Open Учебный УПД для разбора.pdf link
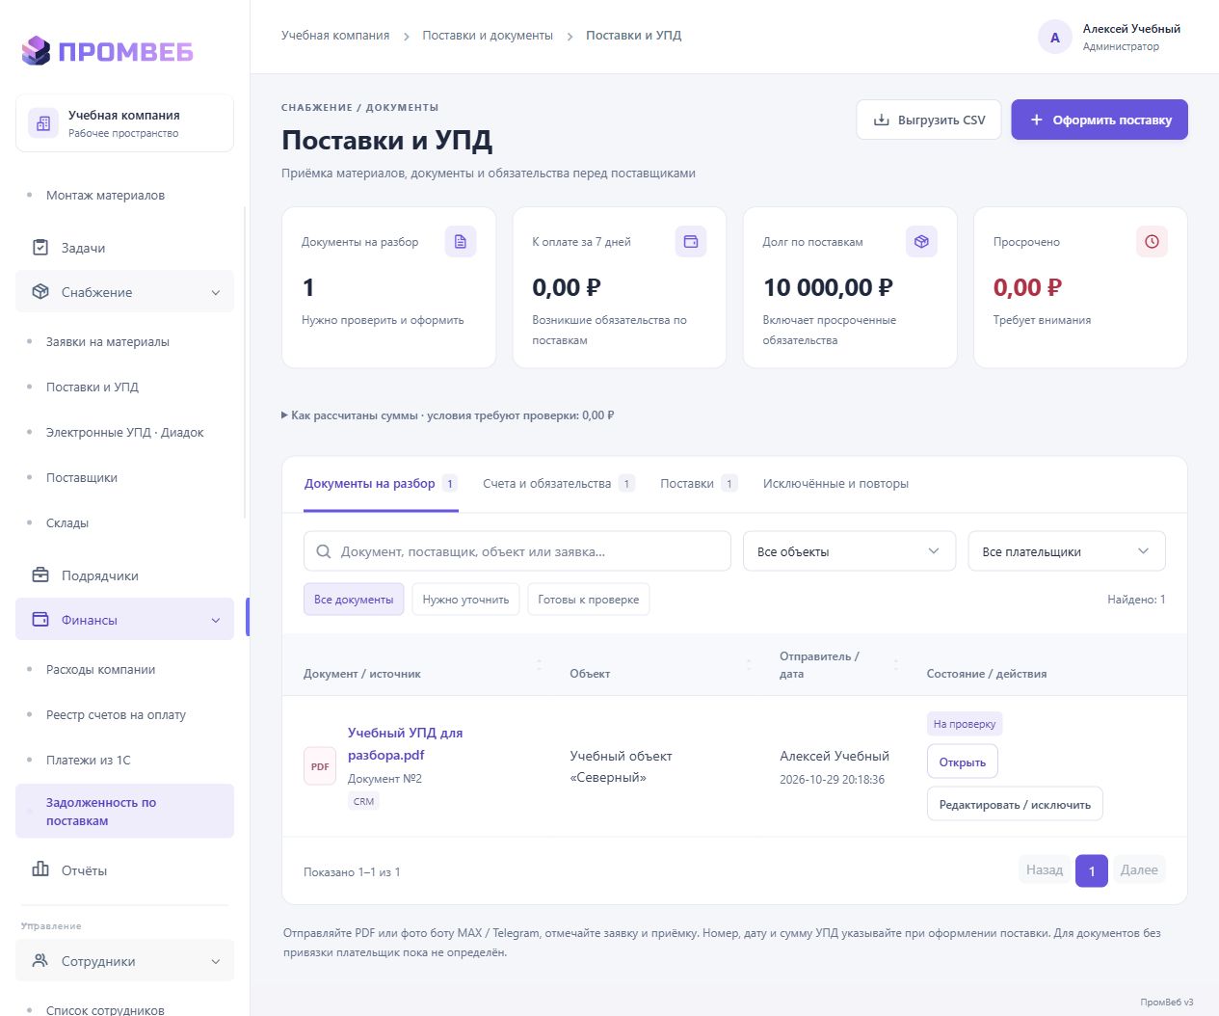 coord(405,744)
